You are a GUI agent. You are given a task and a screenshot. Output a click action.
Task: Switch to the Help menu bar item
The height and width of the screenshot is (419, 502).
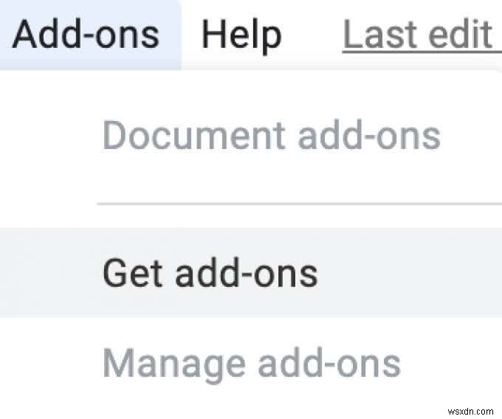click(241, 34)
